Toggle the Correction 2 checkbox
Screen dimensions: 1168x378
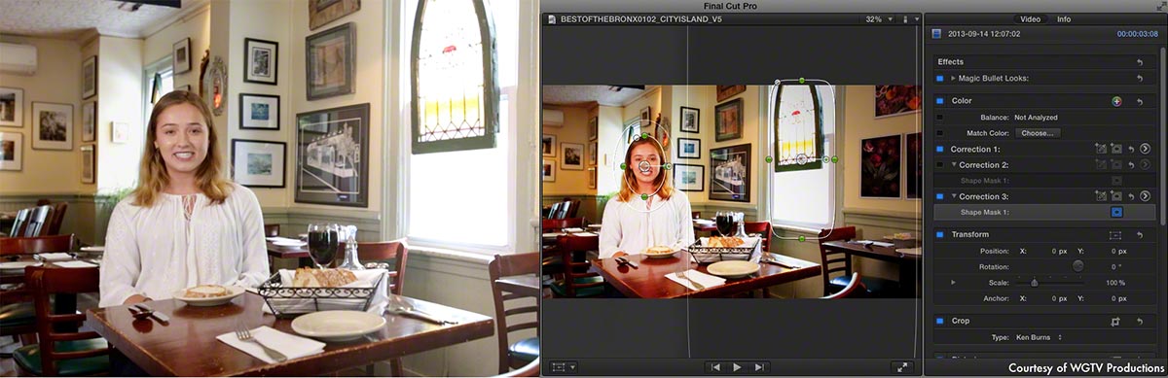coord(940,165)
